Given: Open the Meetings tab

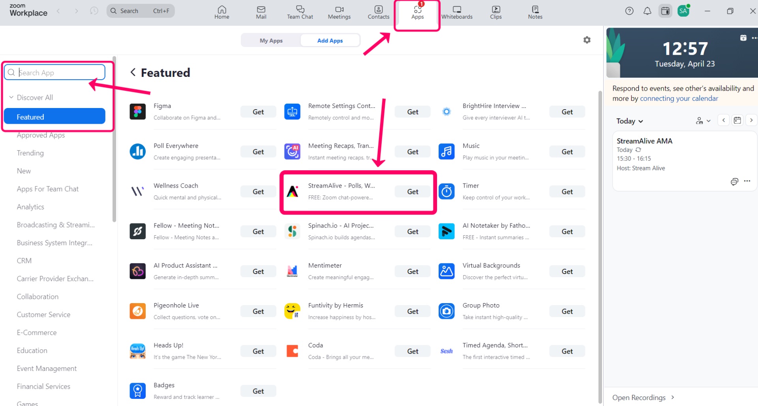Looking at the screenshot, I should (x=339, y=12).
